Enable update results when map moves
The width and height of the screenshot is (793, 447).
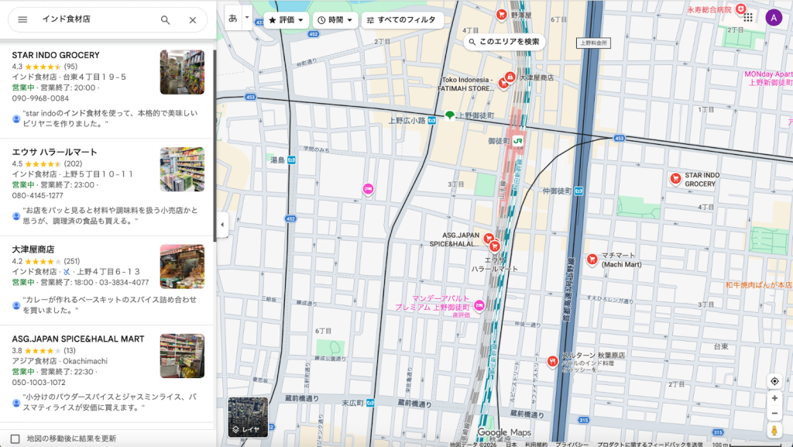pos(15,438)
